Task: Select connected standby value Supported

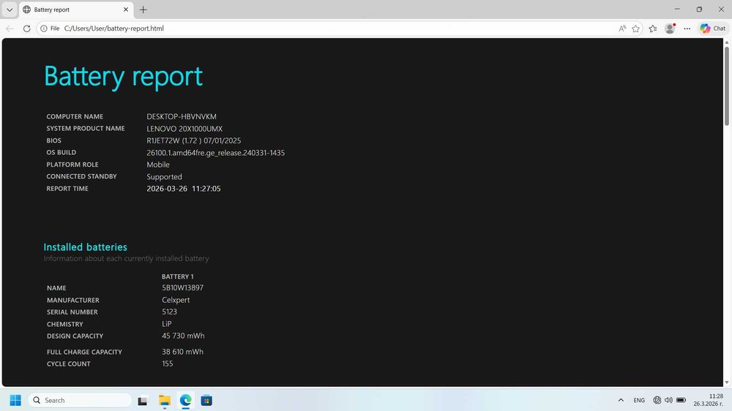Action: click(164, 177)
